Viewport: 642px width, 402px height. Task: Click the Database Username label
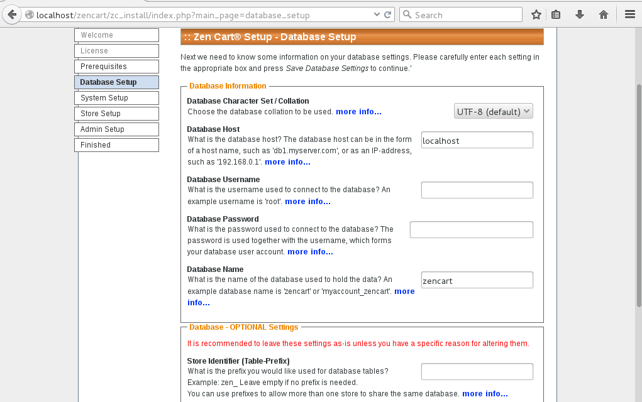click(x=224, y=180)
